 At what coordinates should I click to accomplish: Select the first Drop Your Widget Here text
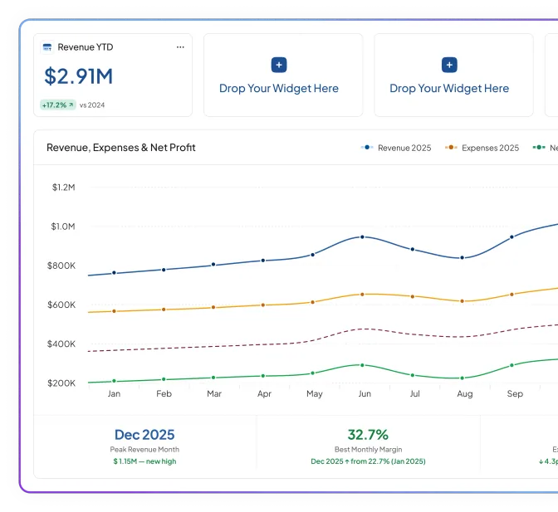(x=279, y=88)
